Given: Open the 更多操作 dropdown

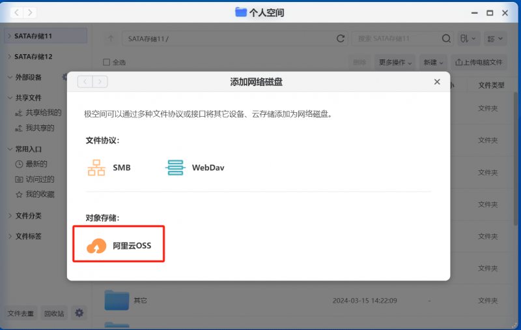Looking at the screenshot, I should 395,62.
